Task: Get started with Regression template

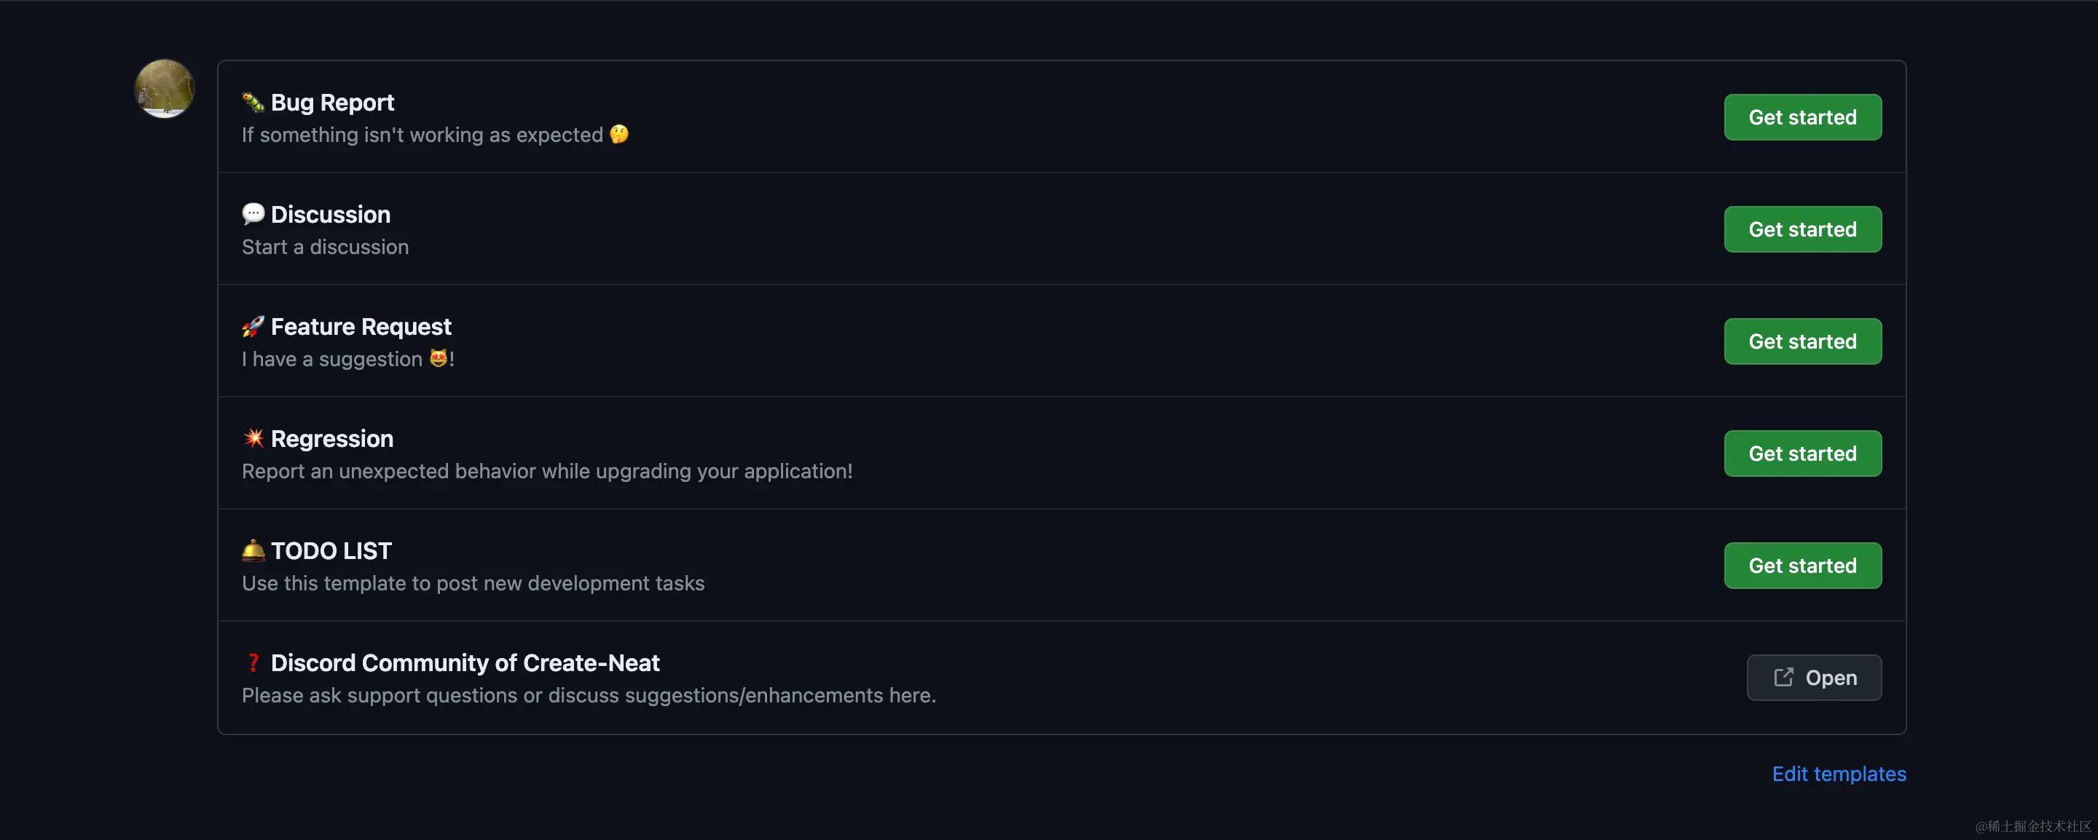Action: coord(1802,453)
